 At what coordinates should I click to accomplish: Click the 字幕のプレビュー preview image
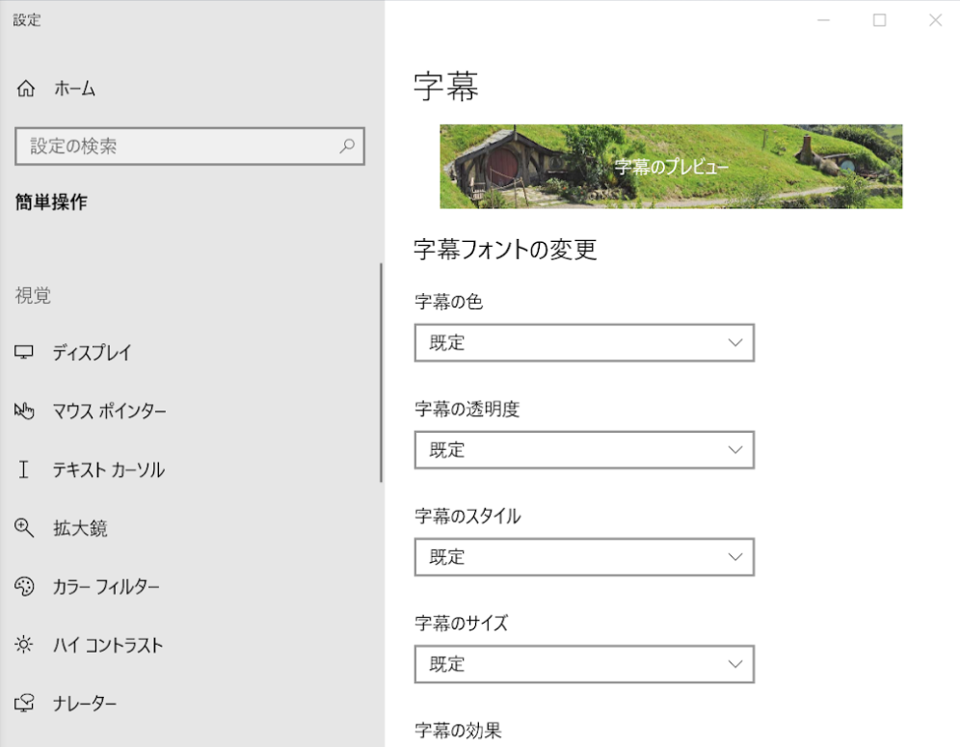click(x=671, y=167)
